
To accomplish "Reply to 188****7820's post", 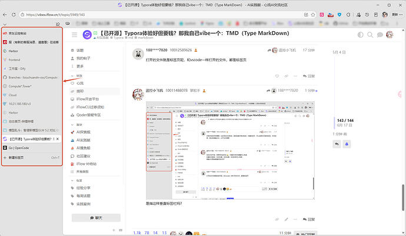I will pyautogui.click(x=309, y=76).
